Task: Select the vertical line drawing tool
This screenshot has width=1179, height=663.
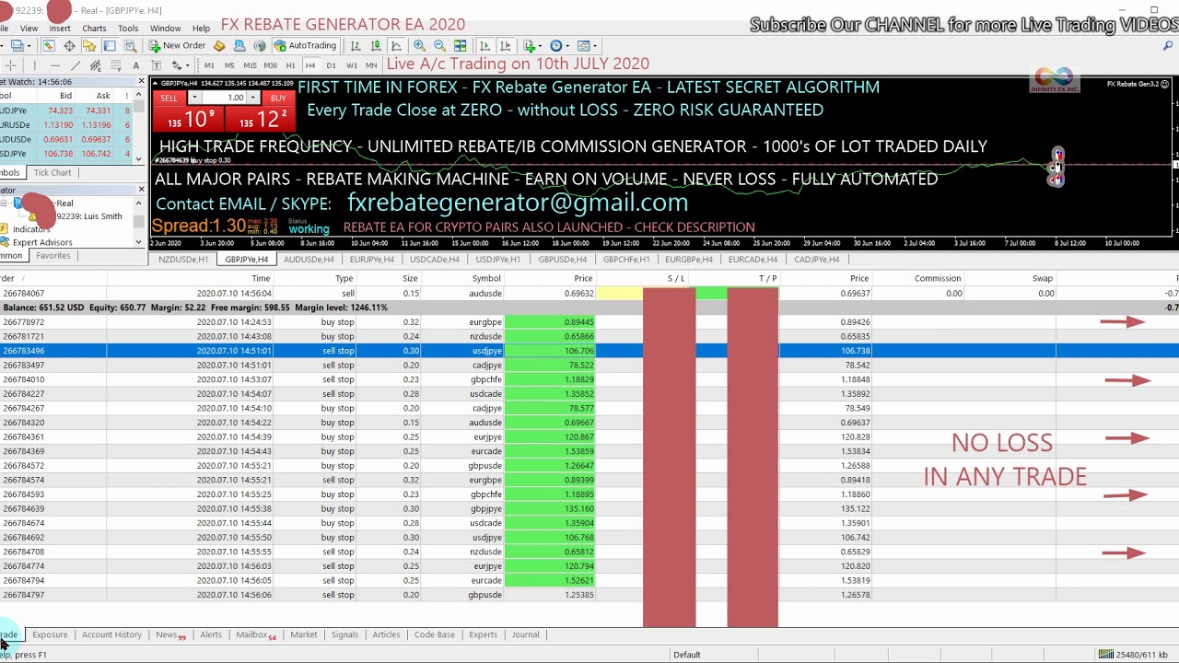Action: [x=35, y=65]
